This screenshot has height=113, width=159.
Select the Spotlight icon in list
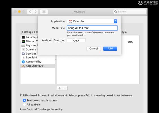pos(23,58)
